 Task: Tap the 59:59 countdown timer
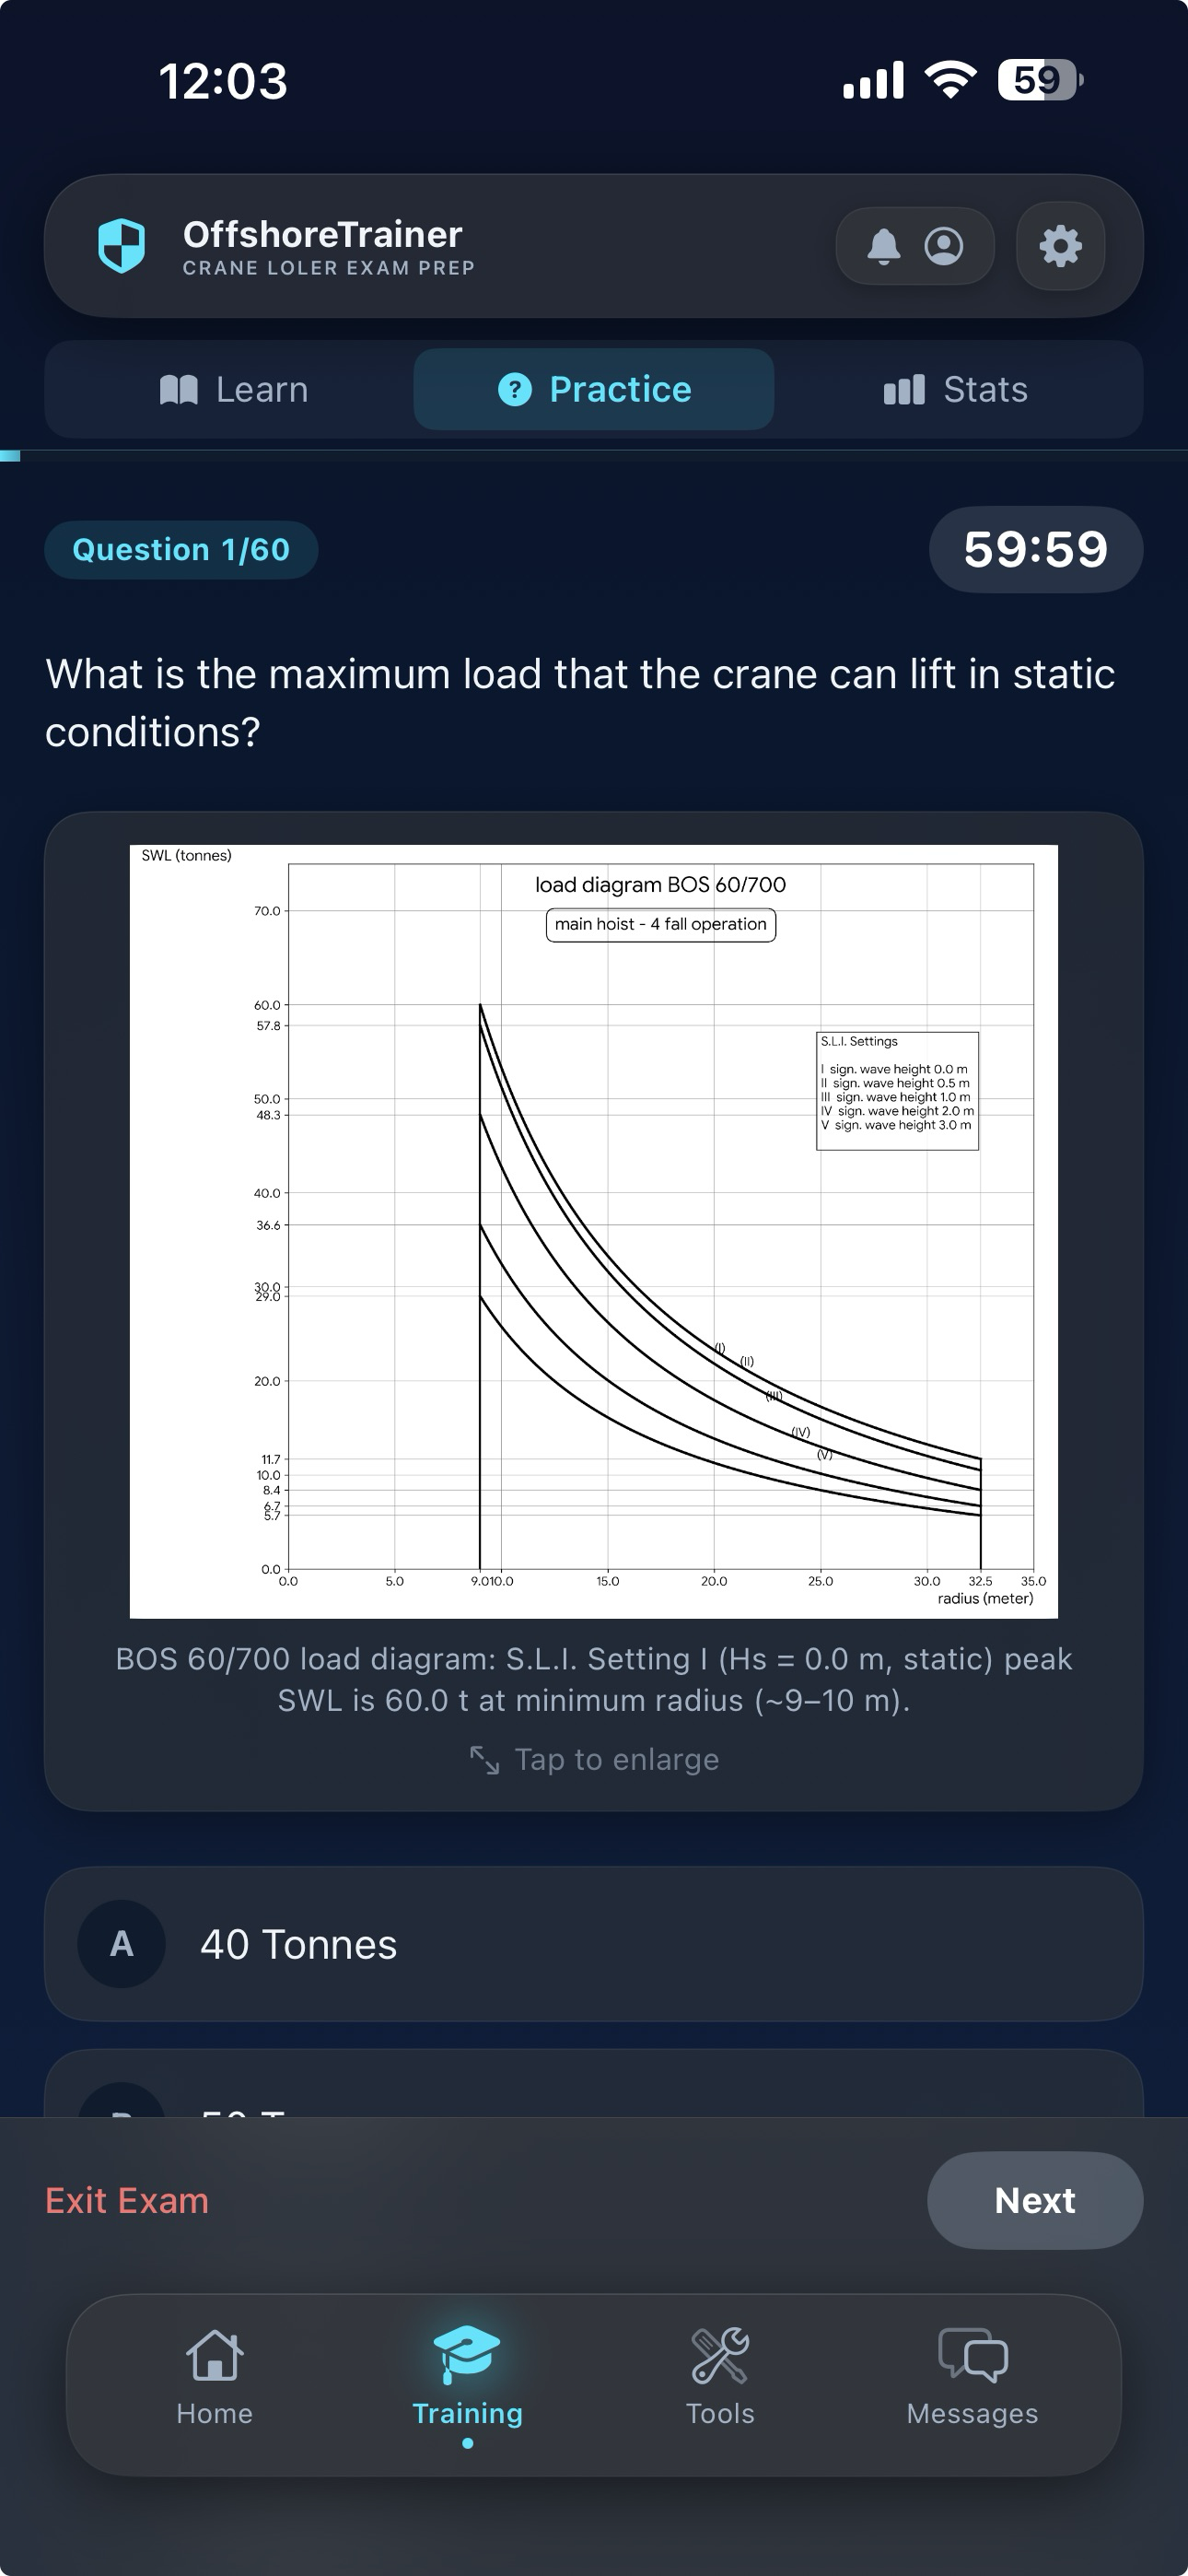[x=1036, y=549]
